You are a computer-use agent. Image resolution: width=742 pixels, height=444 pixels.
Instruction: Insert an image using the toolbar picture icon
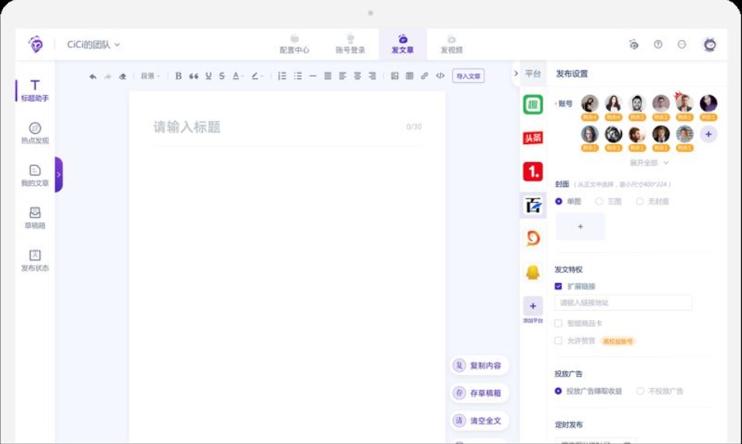395,76
